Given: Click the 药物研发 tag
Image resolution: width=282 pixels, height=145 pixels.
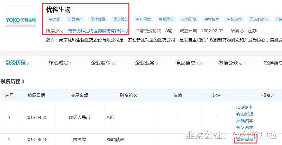Looking at the screenshot, I should point(189,19).
